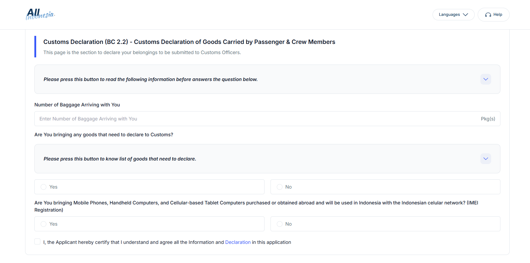Click the Yes option box under IMEI question
Screen dimensions: 530x263
point(149,224)
